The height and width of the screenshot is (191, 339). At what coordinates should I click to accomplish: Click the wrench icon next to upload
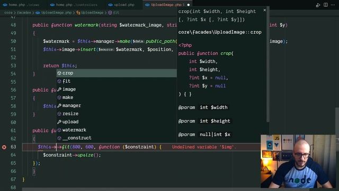click(x=59, y=121)
